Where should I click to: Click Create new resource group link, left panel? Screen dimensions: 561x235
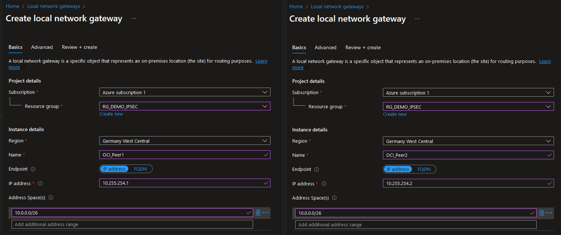pos(111,114)
